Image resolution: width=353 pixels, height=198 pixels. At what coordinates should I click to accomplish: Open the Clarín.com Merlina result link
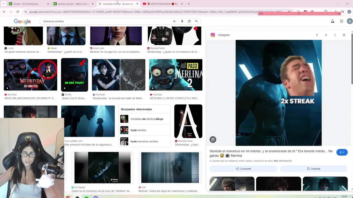pos(116,52)
